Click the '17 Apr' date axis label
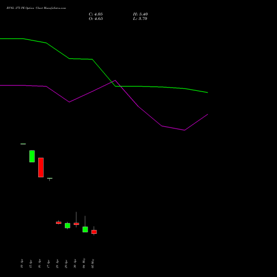Screen dimensions: 277x277 click(x=48, y=264)
